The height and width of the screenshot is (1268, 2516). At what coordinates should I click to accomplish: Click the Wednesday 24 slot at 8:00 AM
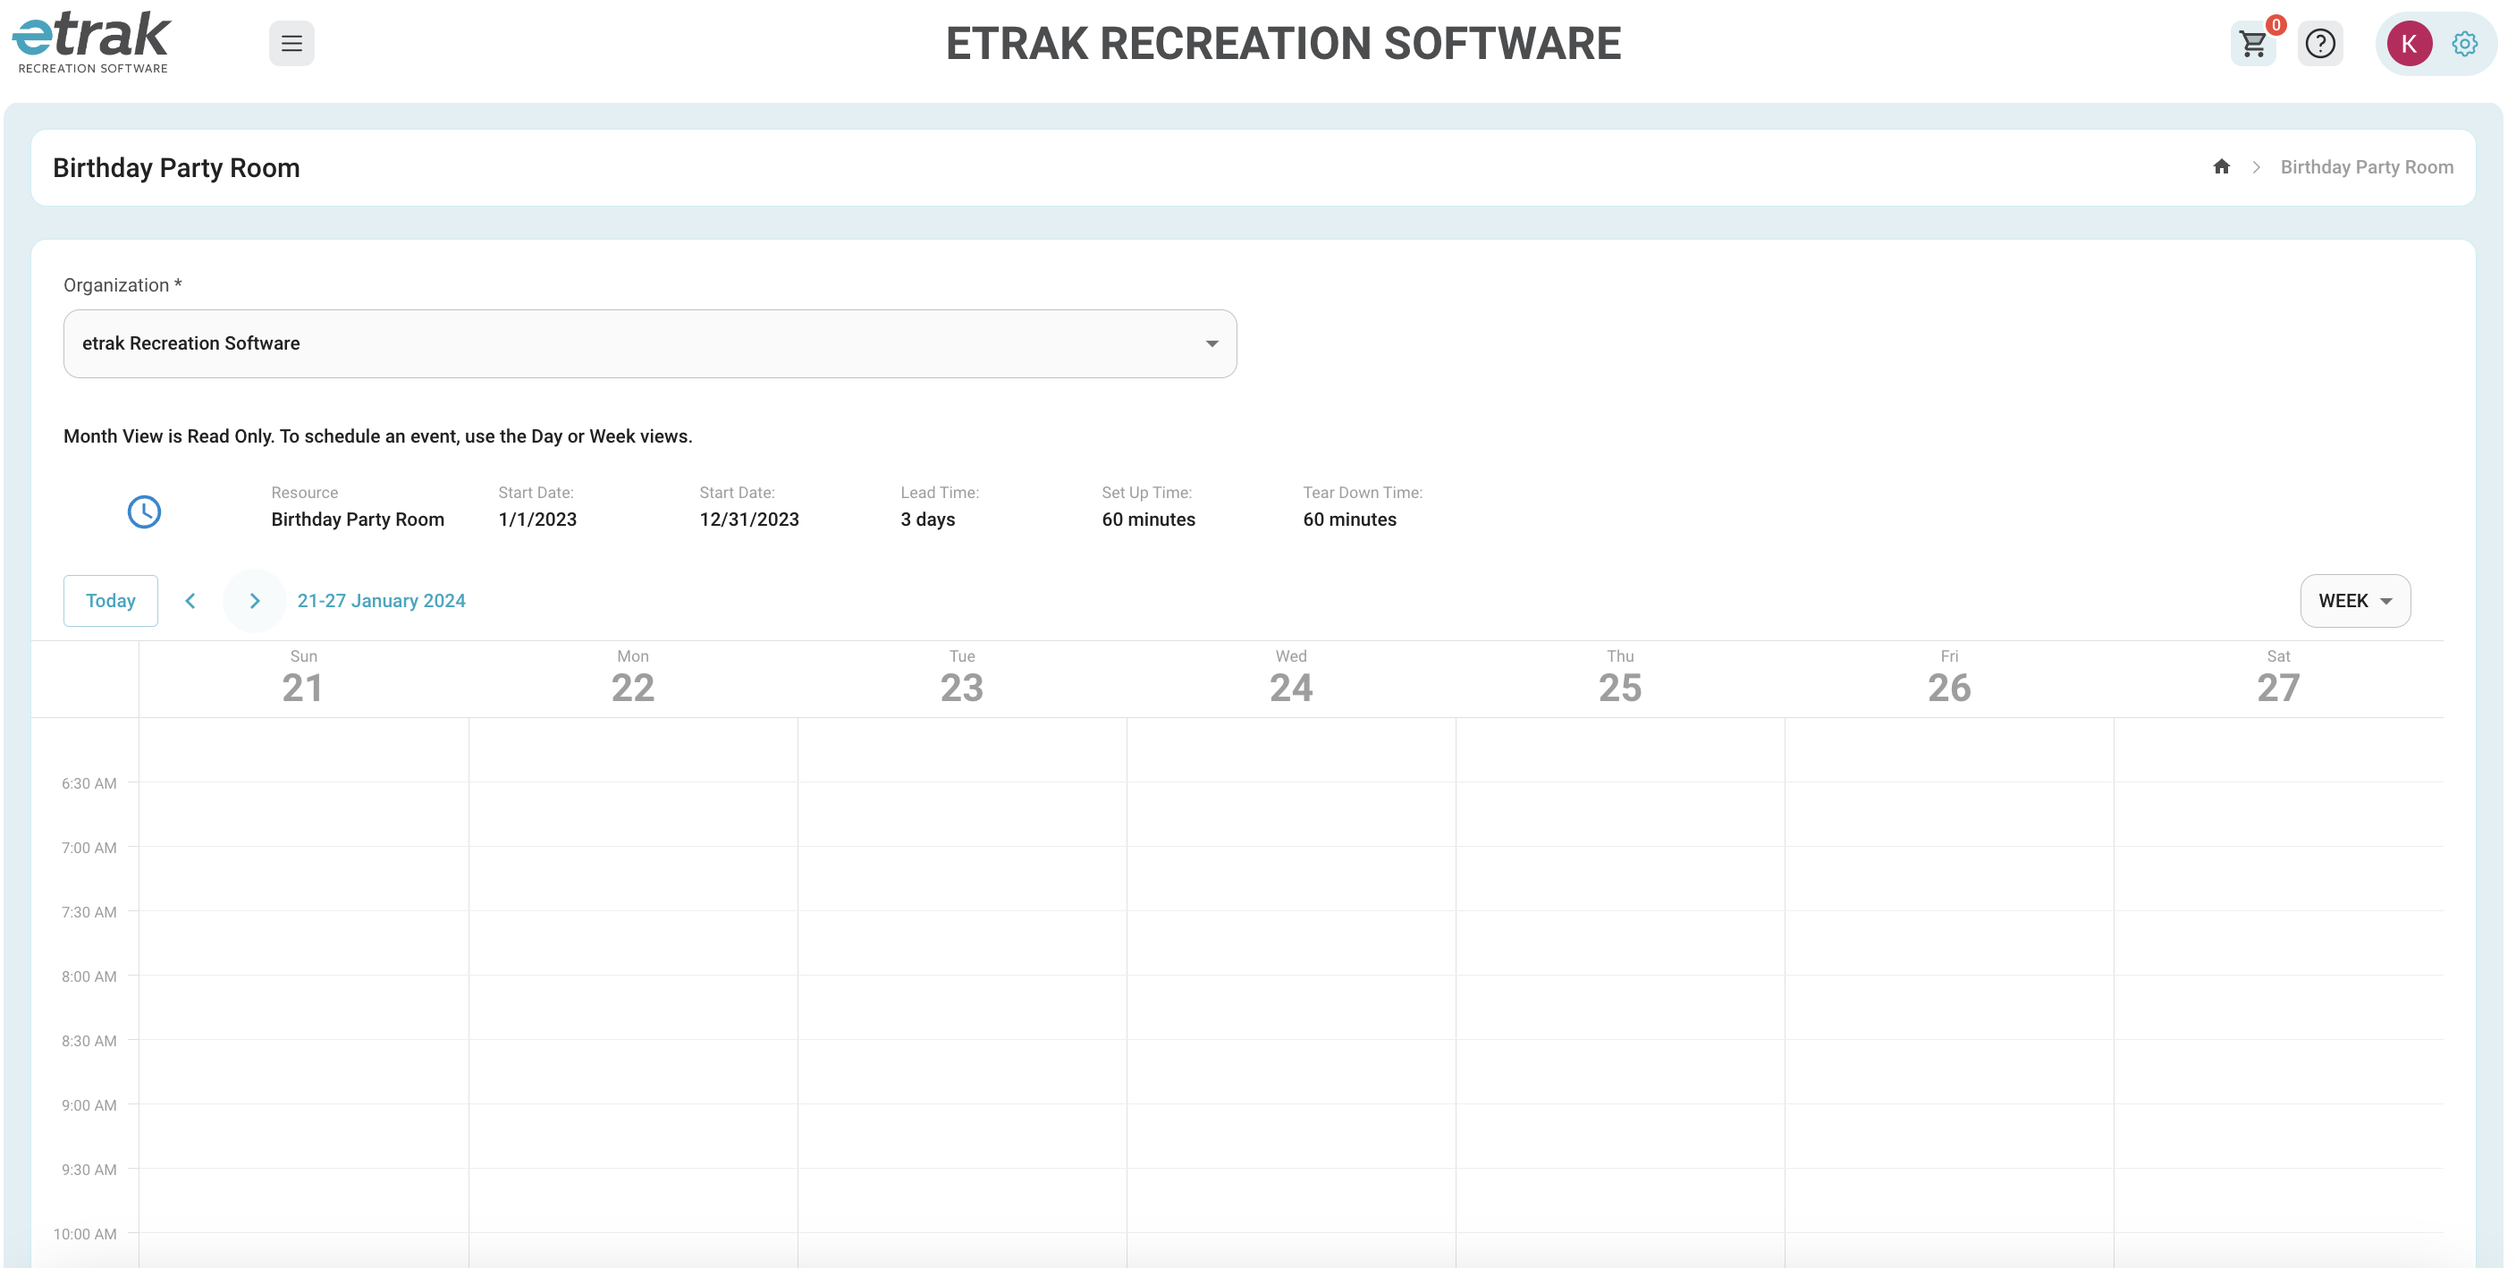(1290, 1007)
